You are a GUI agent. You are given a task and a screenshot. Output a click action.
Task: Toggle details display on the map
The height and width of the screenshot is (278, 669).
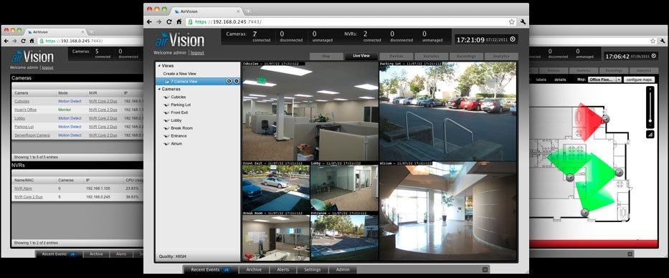point(560,80)
